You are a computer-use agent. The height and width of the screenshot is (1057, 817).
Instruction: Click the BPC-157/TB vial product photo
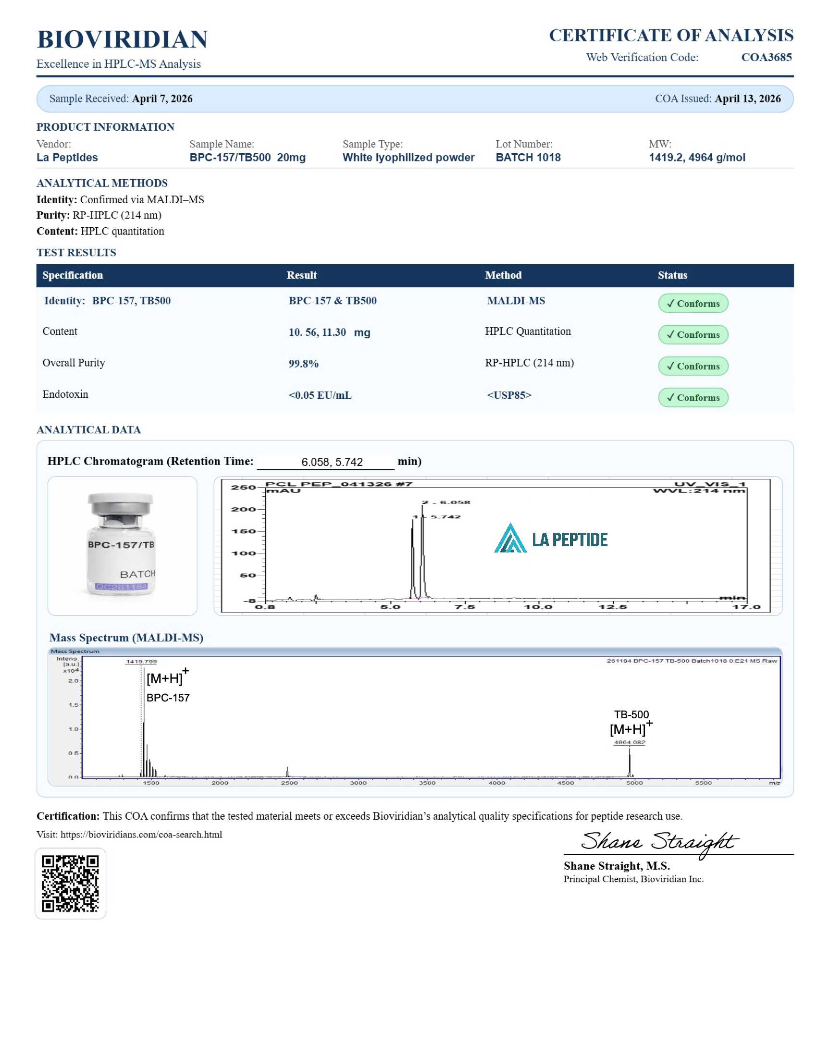coord(122,545)
